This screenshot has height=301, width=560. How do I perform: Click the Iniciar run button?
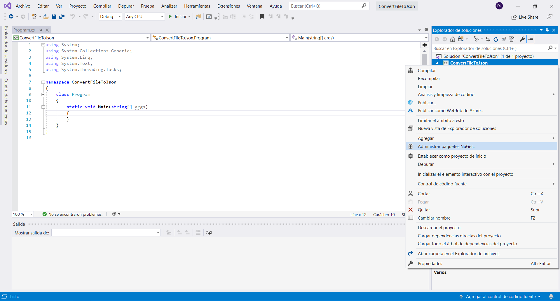tap(178, 17)
